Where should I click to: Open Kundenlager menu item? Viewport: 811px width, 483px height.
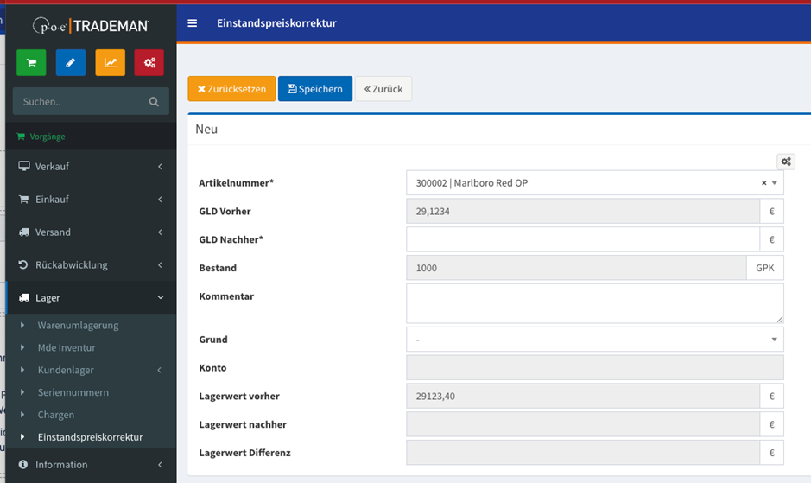click(66, 370)
